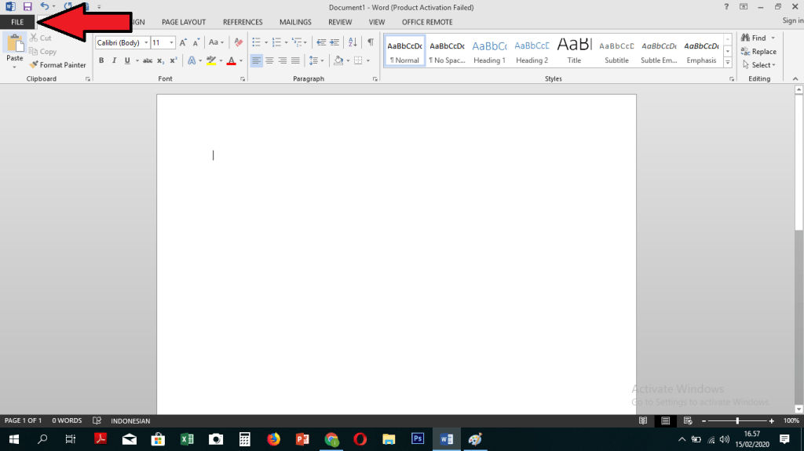Apply center alignment to text
The width and height of the screenshot is (804, 451).
tap(269, 60)
